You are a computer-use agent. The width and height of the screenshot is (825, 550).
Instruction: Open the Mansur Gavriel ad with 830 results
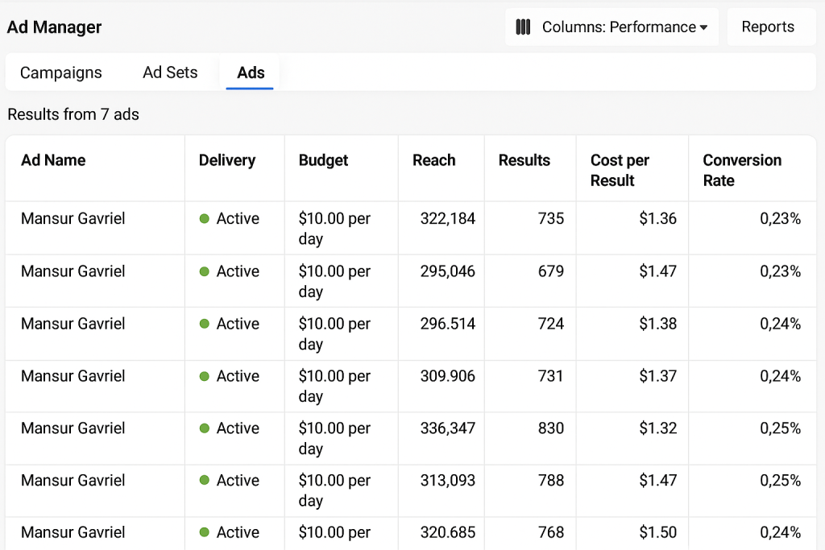[x=73, y=428]
